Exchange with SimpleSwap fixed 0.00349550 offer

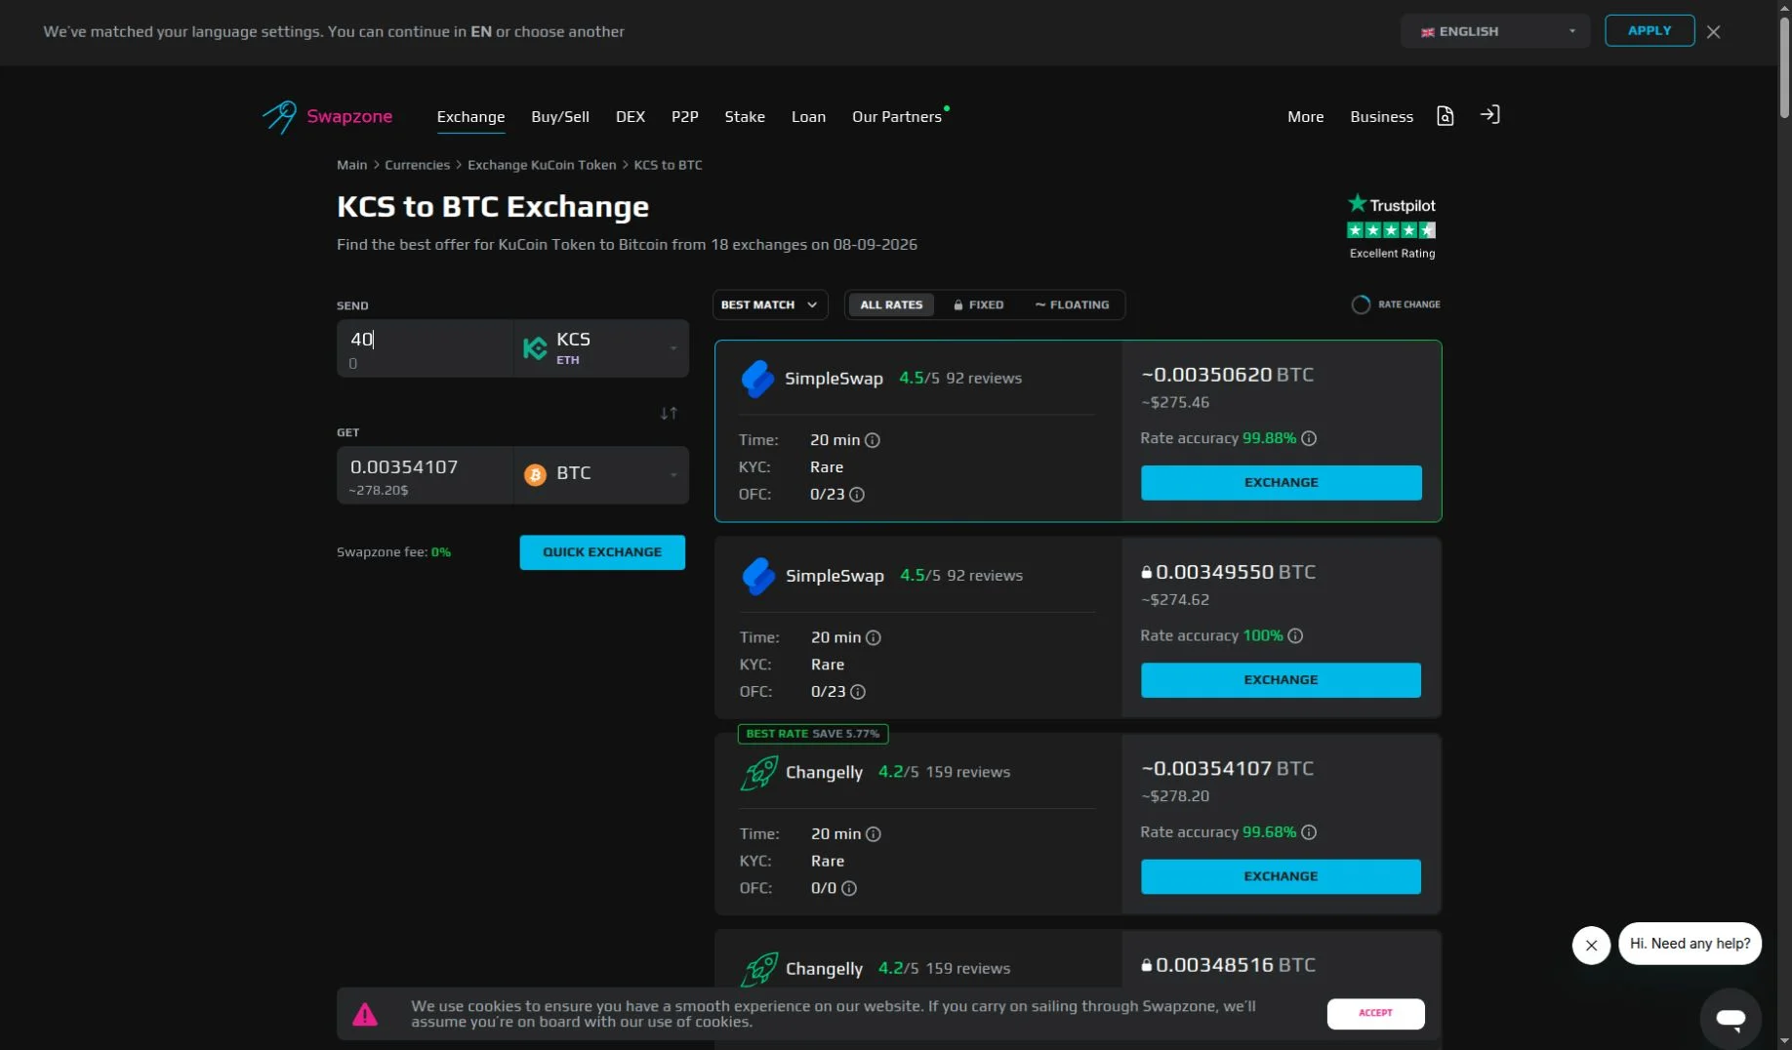(1281, 680)
